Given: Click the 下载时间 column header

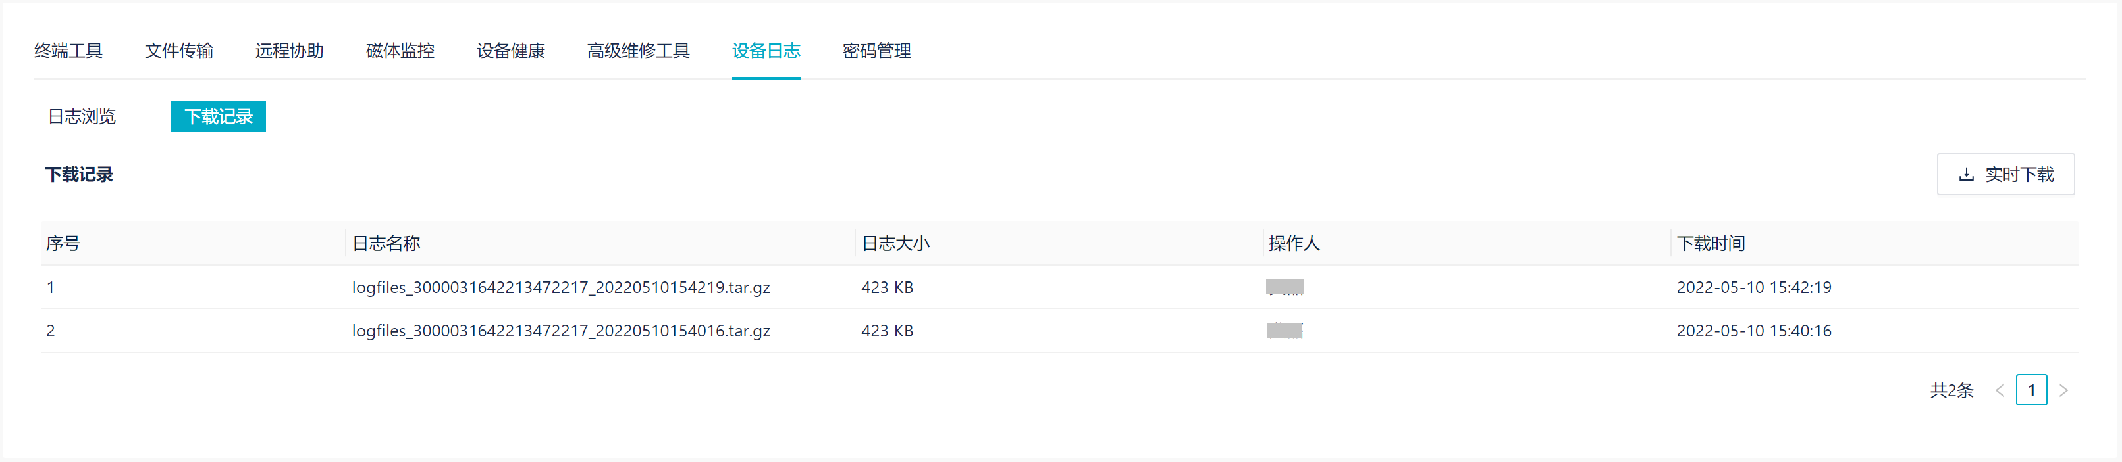Looking at the screenshot, I should tap(1712, 243).
